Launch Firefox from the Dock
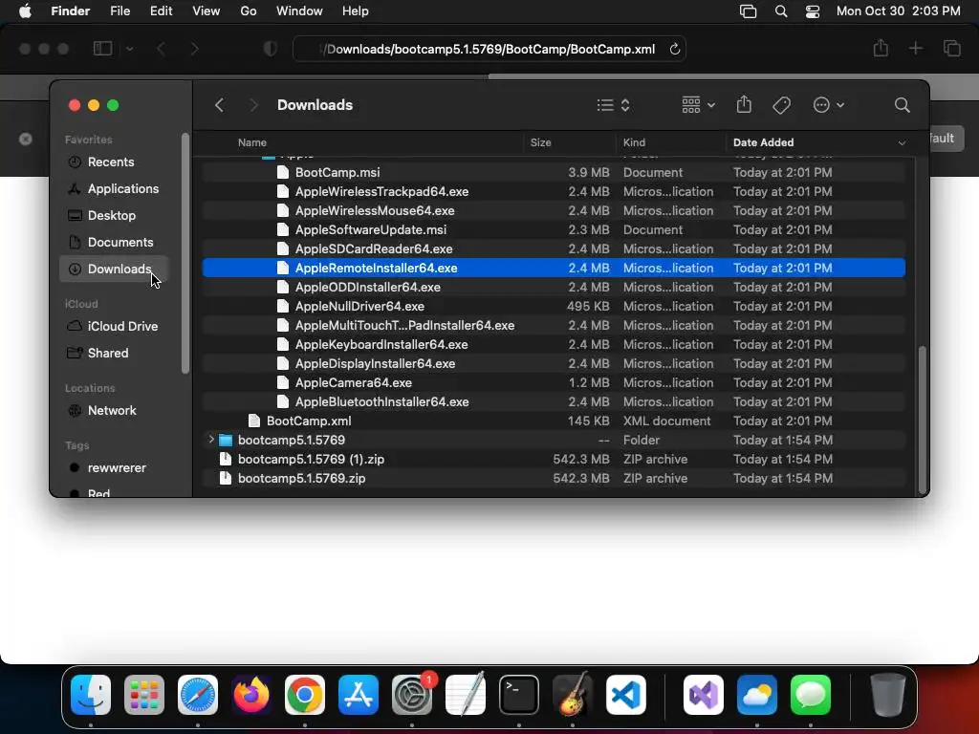This screenshot has height=734, width=979. [x=251, y=695]
